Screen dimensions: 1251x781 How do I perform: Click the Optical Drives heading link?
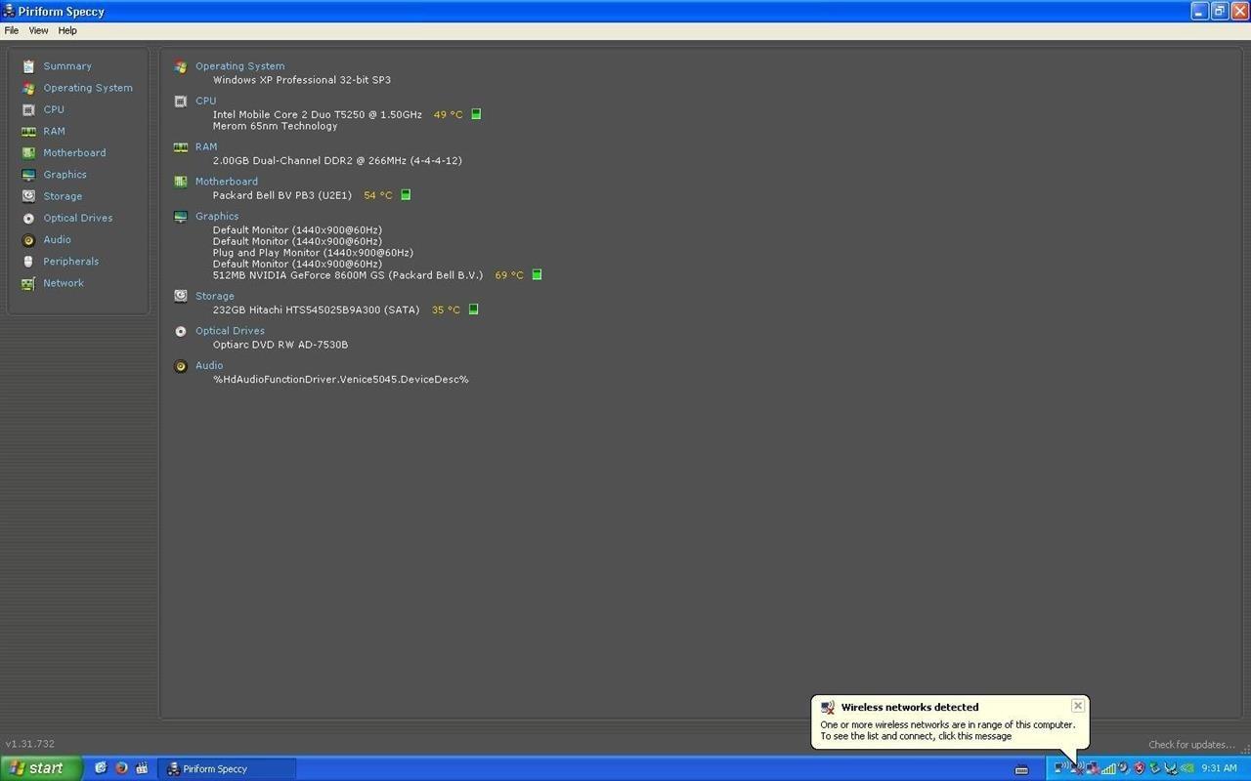point(230,331)
